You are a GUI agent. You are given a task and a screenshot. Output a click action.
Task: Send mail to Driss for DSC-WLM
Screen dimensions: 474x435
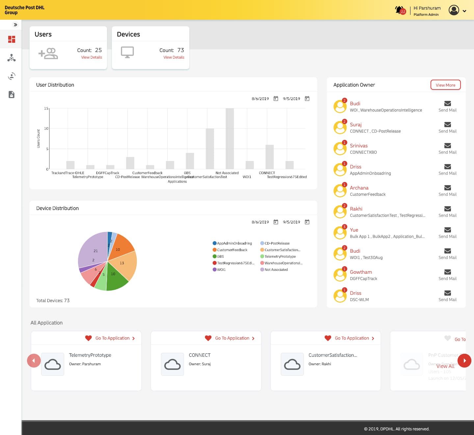point(447,296)
